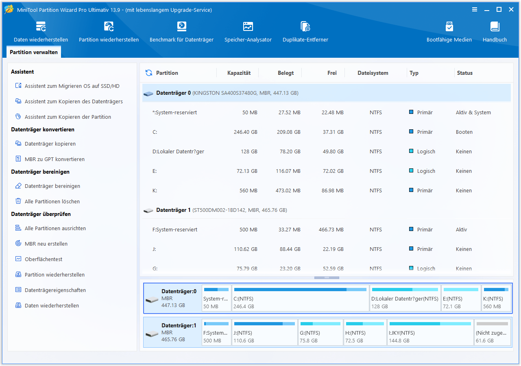This screenshot has height=366, width=521.
Task: Sort by the Kapazität column header
Action: tap(239, 73)
